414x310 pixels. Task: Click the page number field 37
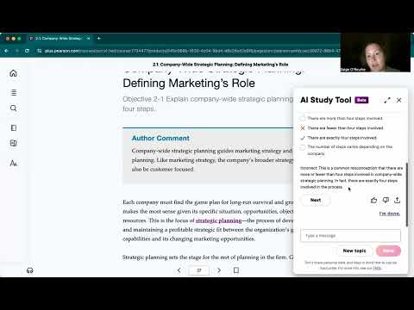coord(199,270)
